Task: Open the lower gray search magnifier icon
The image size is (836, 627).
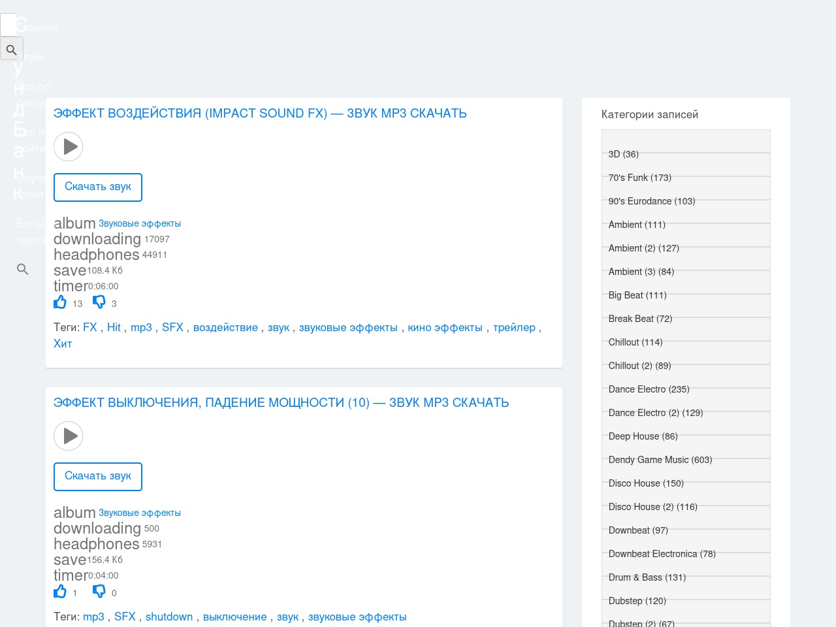Action: [23, 269]
